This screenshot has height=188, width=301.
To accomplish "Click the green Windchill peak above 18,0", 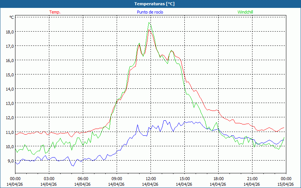I will 149,23.
